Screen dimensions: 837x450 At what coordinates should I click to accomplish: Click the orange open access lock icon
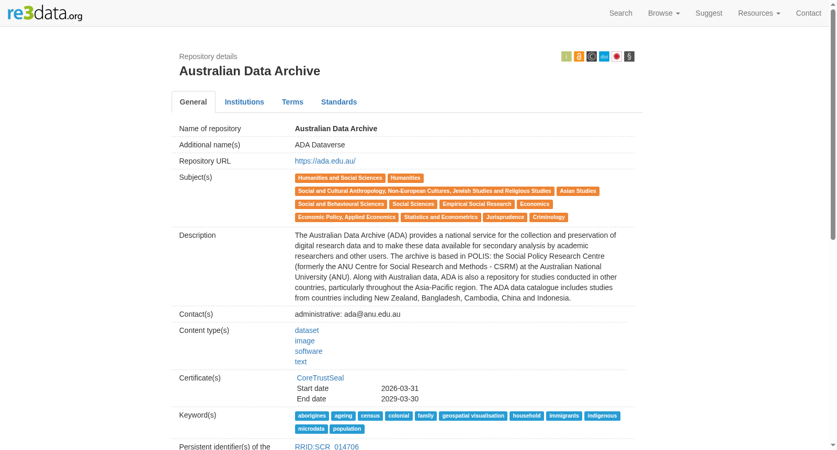click(x=579, y=56)
